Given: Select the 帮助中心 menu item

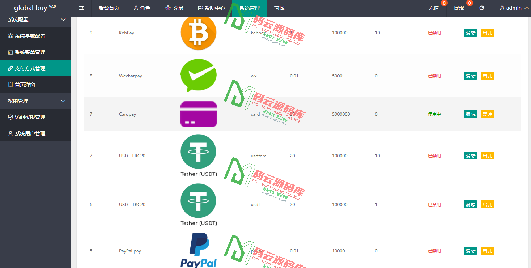Looking at the screenshot, I should coord(213,8).
